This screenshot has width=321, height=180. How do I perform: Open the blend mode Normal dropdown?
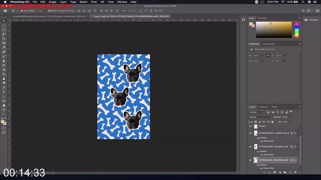point(260,117)
